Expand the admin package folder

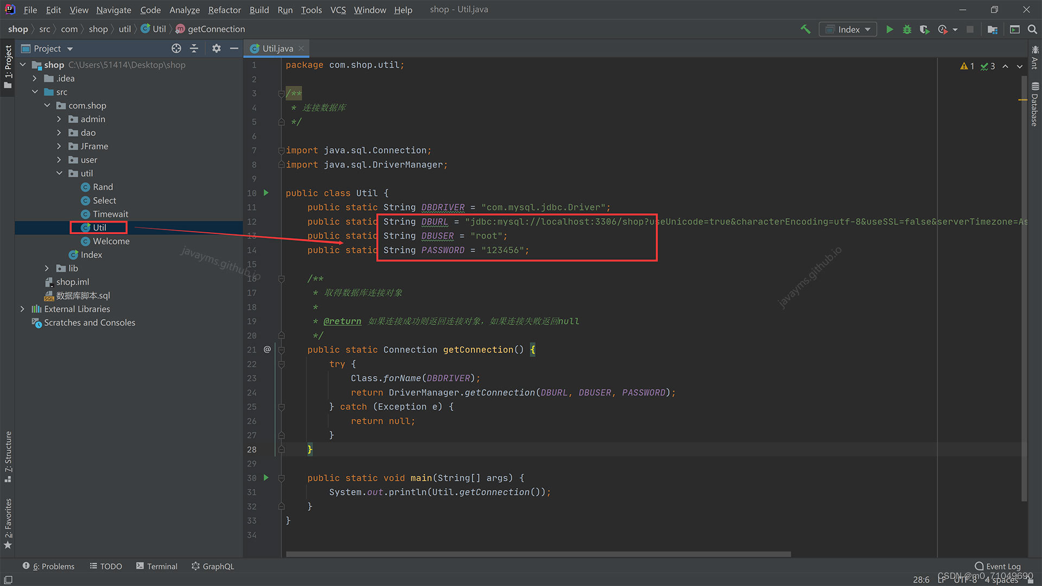point(59,119)
